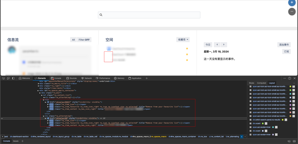Image resolution: width=298 pixels, height=144 pixels.
Task: Check overlay for div.vcard with blue swatch
Action: coord(251,131)
